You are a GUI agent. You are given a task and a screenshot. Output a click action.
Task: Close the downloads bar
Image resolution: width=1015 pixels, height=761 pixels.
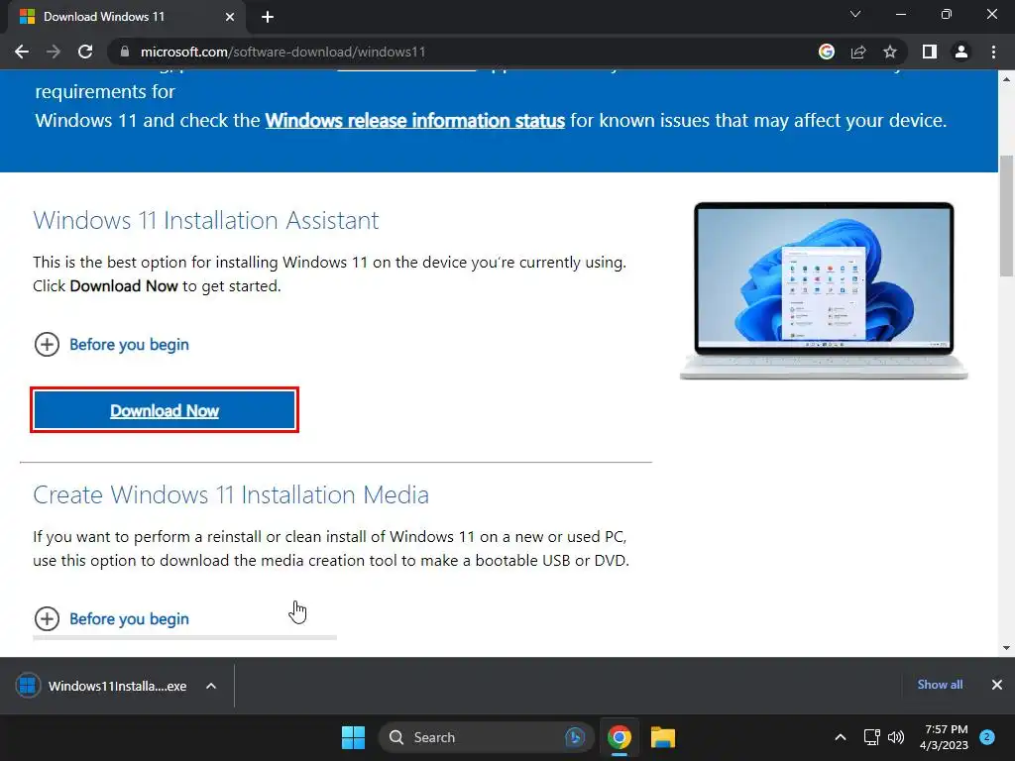[997, 685]
